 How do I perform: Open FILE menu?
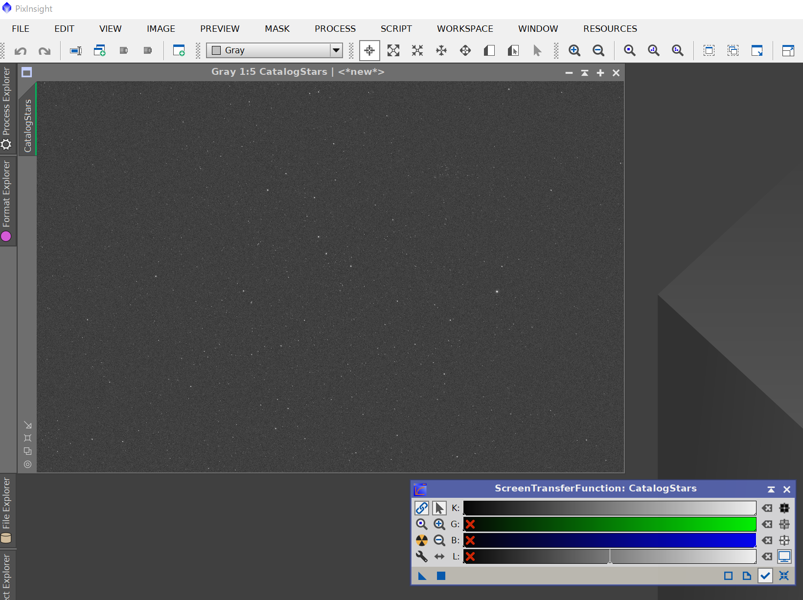[21, 29]
